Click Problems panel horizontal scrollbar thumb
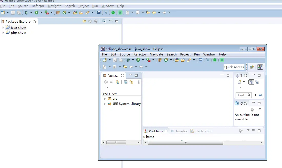Screen dimensions: 282x168 click(x=185, y=143)
